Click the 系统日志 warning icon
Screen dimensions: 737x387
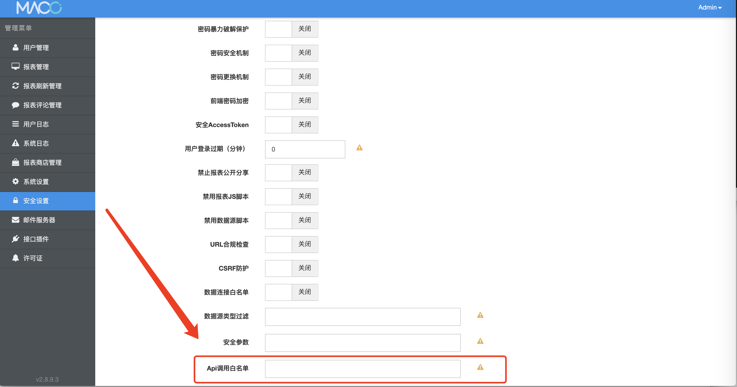pos(15,143)
